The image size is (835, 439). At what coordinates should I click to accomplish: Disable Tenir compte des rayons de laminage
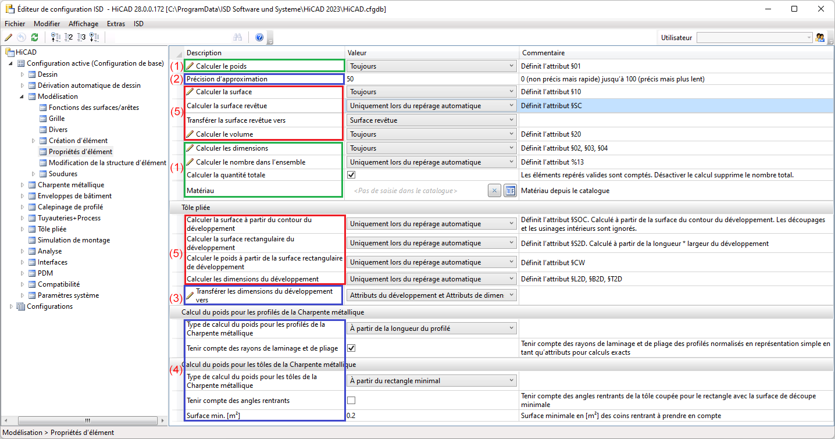(x=351, y=348)
